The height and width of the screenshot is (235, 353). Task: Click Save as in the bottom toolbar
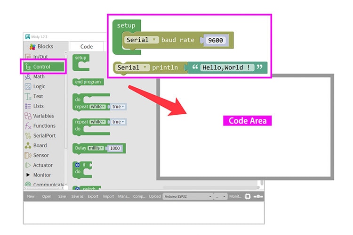(x=77, y=196)
